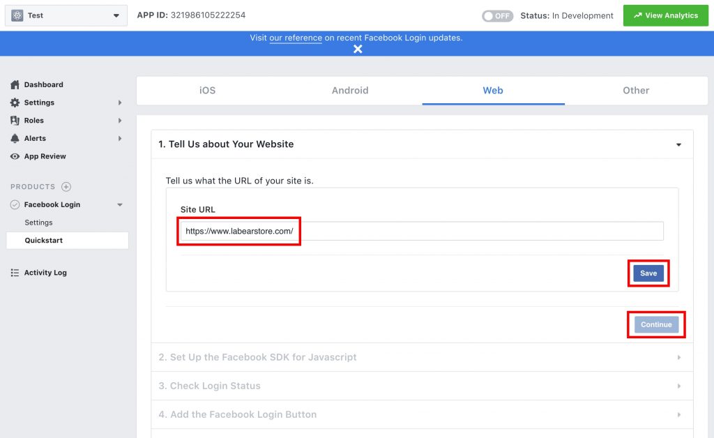Expand the Settings sidebar arrow

click(120, 103)
